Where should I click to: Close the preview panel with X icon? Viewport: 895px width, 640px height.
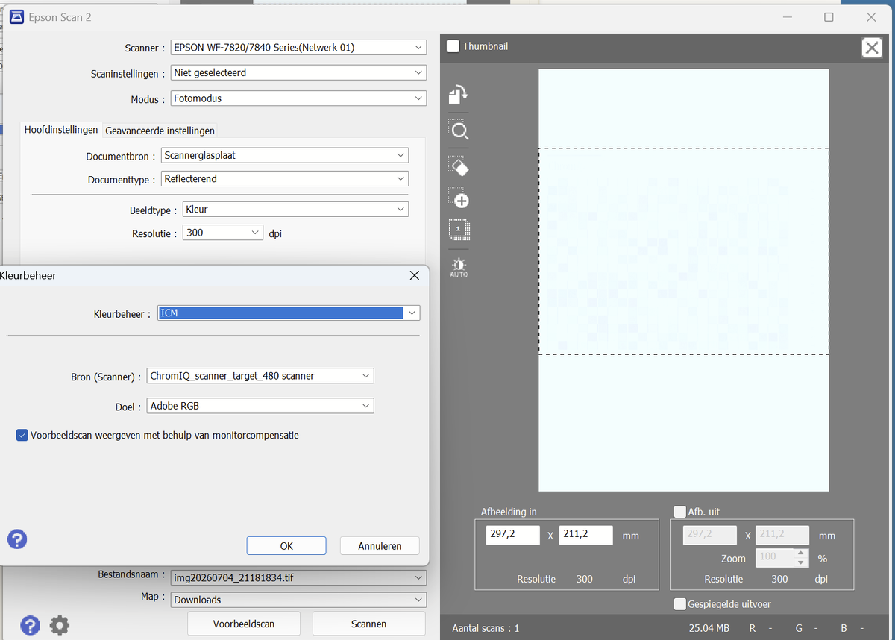coord(872,48)
